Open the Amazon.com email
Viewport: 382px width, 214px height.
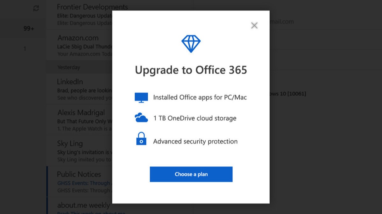tap(79, 45)
